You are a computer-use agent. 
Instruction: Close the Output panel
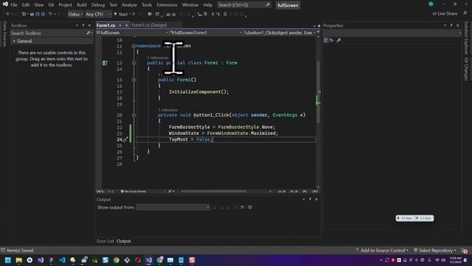[316, 199]
